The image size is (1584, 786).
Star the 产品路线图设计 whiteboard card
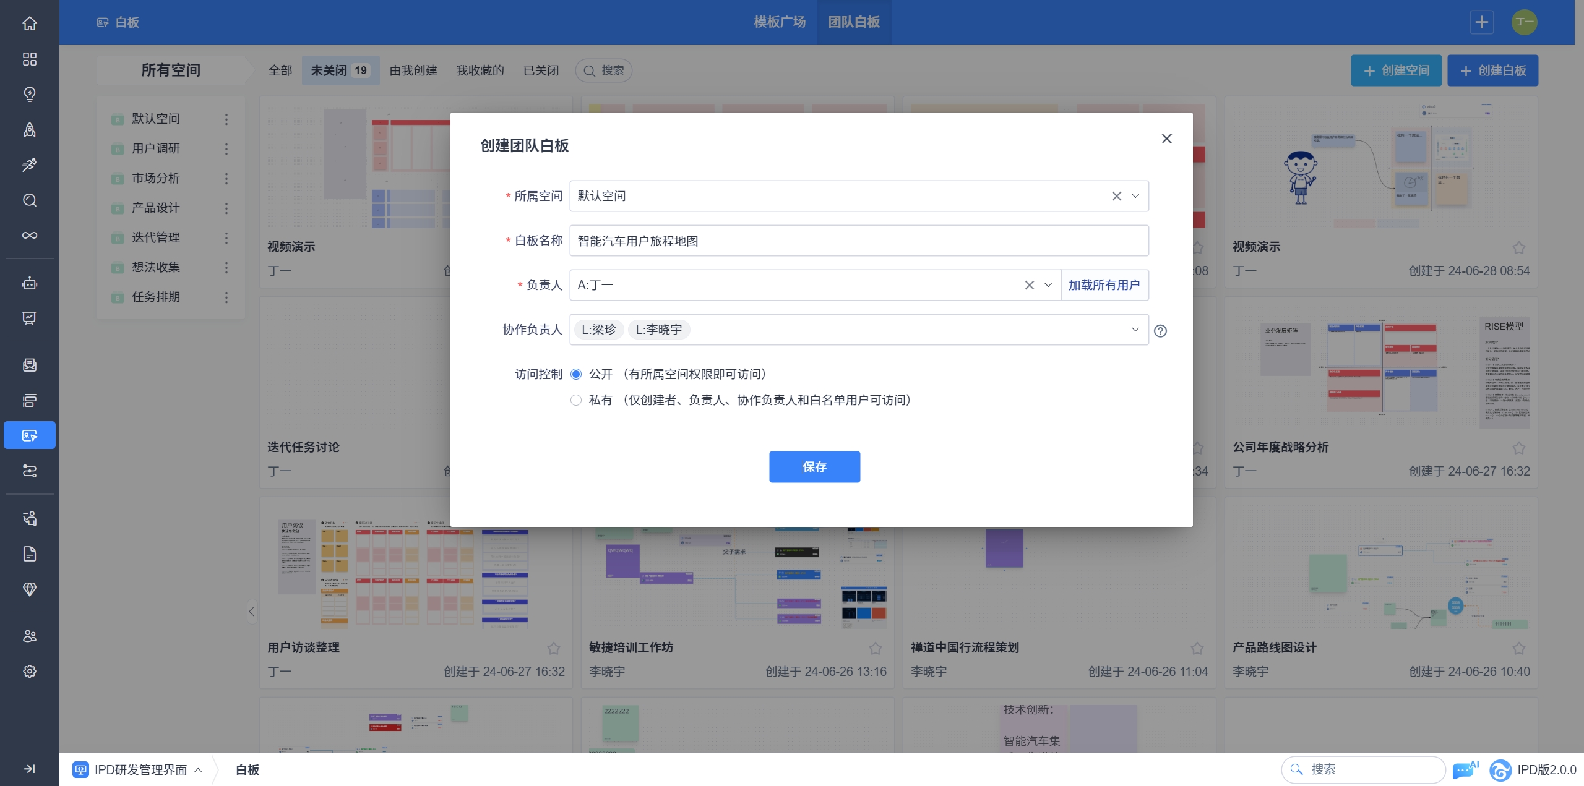point(1518,648)
